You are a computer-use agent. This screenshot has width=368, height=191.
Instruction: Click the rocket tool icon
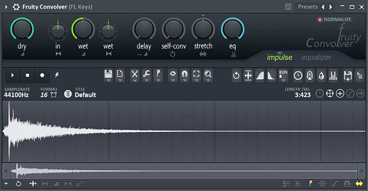click(310, 76)
